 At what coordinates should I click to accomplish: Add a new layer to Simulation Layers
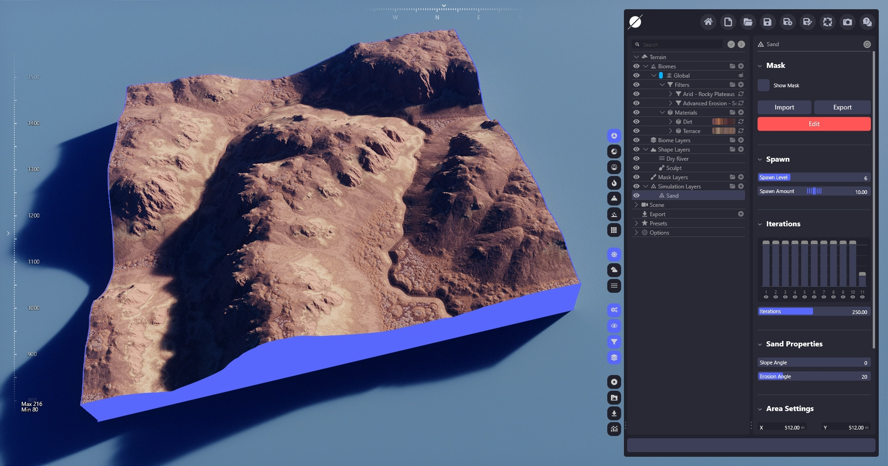point(741,186)
